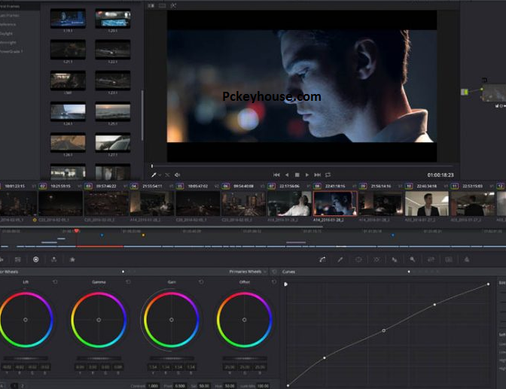Click center point of Lift color wheel
The height and width of the screenshot is (389, 506).
click(26, 320)
